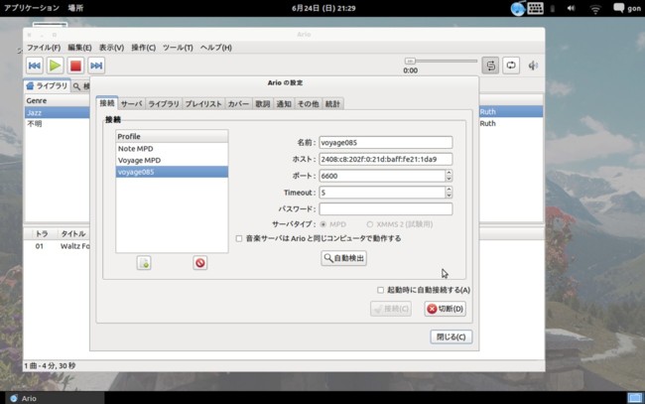Select the Voyage MPD profile

pos(172,160)
